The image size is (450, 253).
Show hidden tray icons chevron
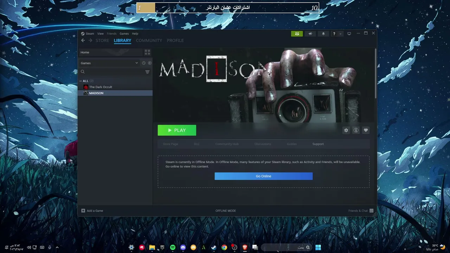click(x=57, y=247)
